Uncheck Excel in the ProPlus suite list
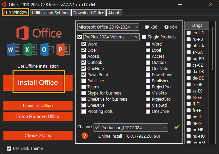The image size is (219, 154). (83, 50)
